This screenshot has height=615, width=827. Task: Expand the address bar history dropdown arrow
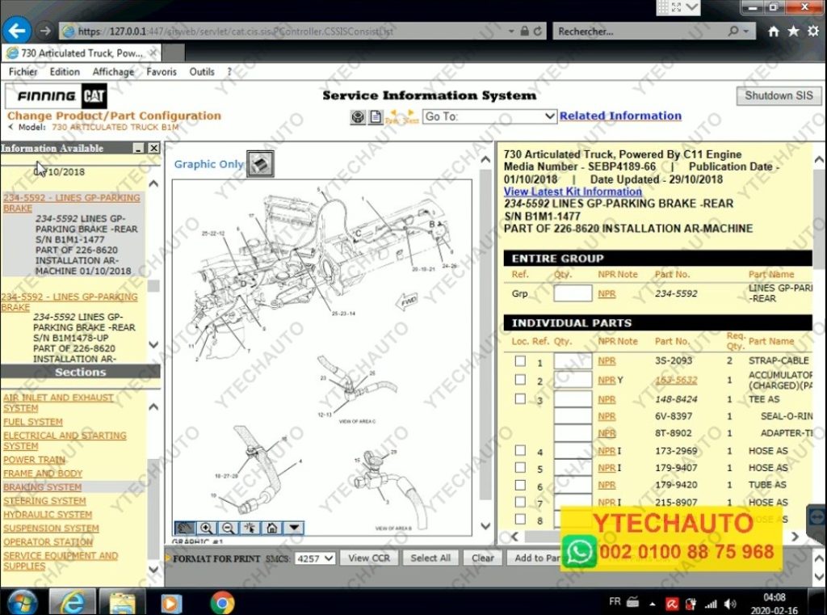click(511, 32)
